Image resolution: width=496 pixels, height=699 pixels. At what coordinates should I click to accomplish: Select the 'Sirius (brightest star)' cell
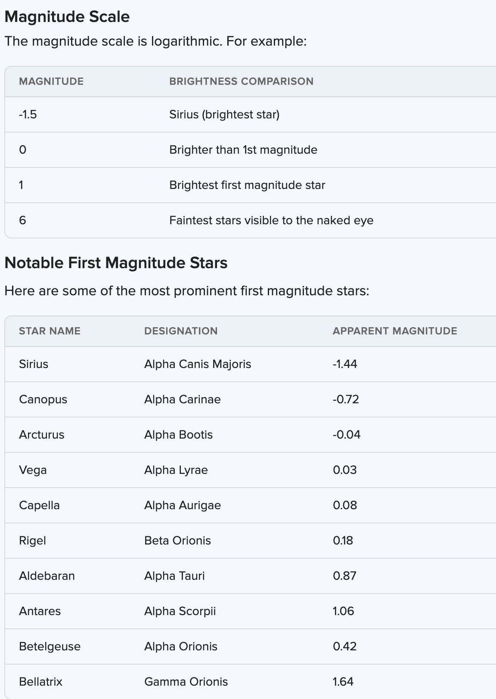pos(224,114)
